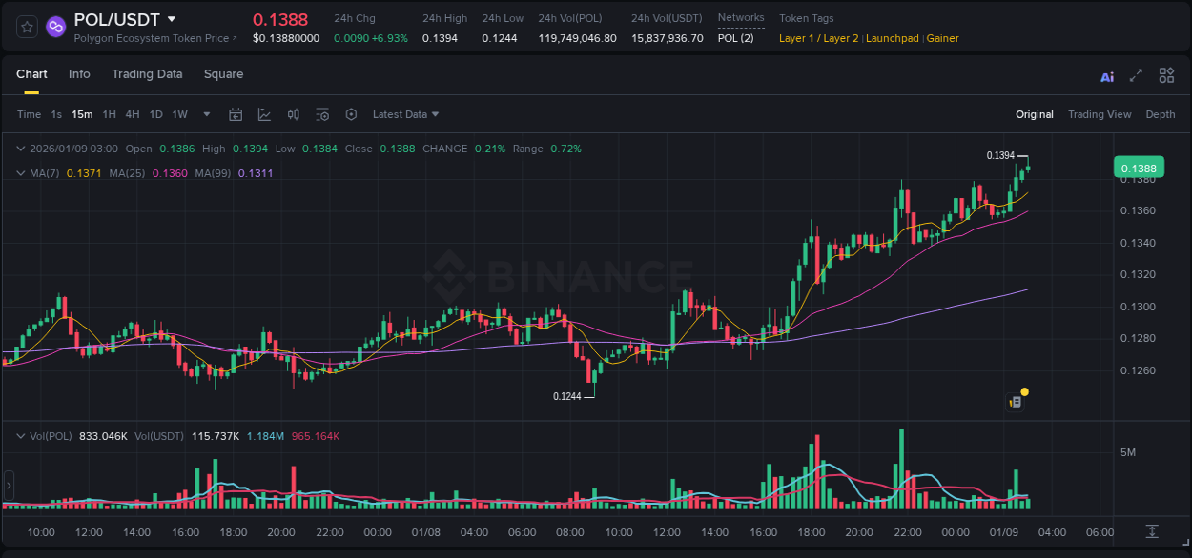Image resolution: width=1192 pixels, height=558 pixels.
Task: Open the indicators comparison icon
Action: pos(293,114)
